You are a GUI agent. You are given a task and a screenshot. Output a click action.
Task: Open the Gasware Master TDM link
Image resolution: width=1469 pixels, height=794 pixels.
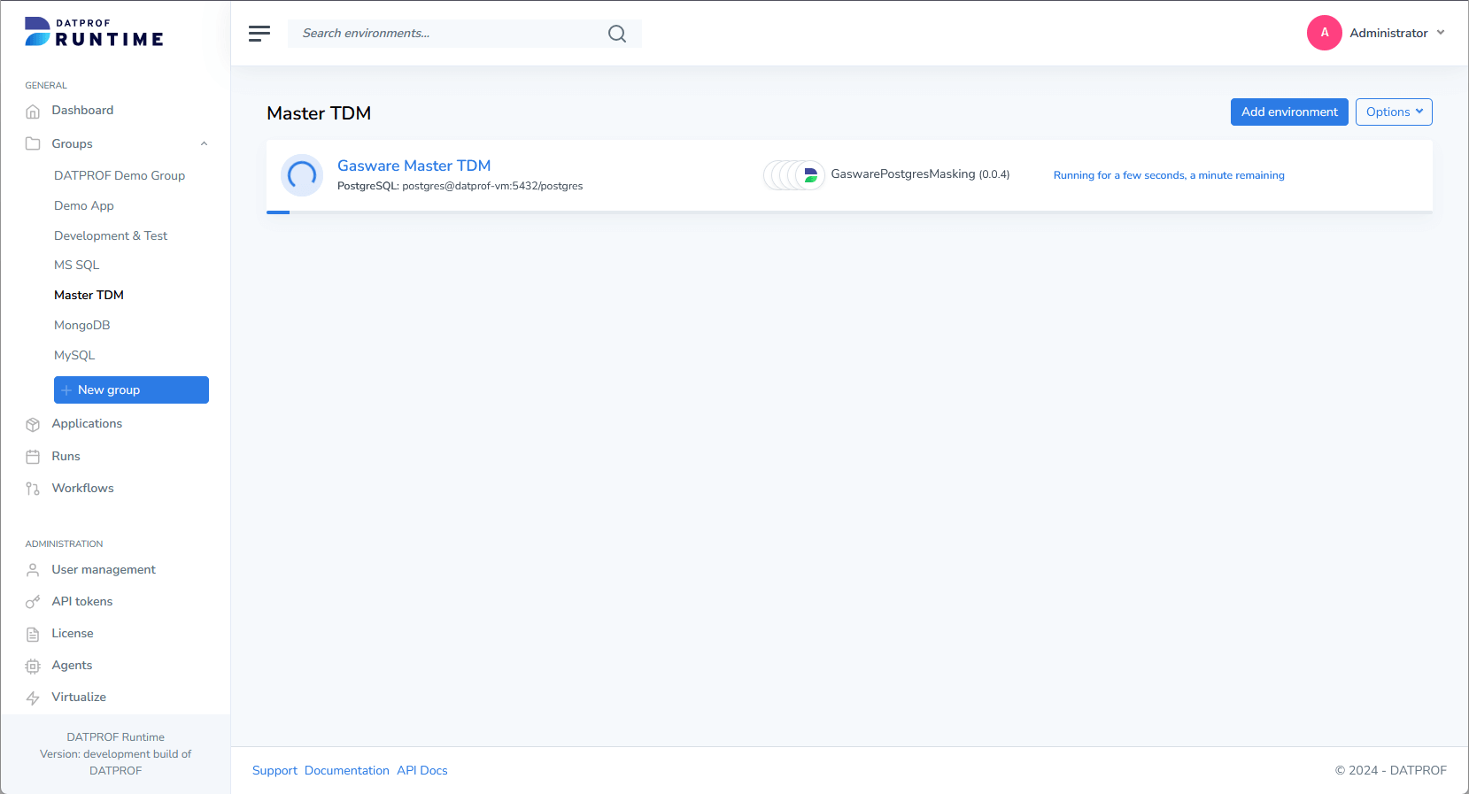pyautogui.click(x=414, y=166)
